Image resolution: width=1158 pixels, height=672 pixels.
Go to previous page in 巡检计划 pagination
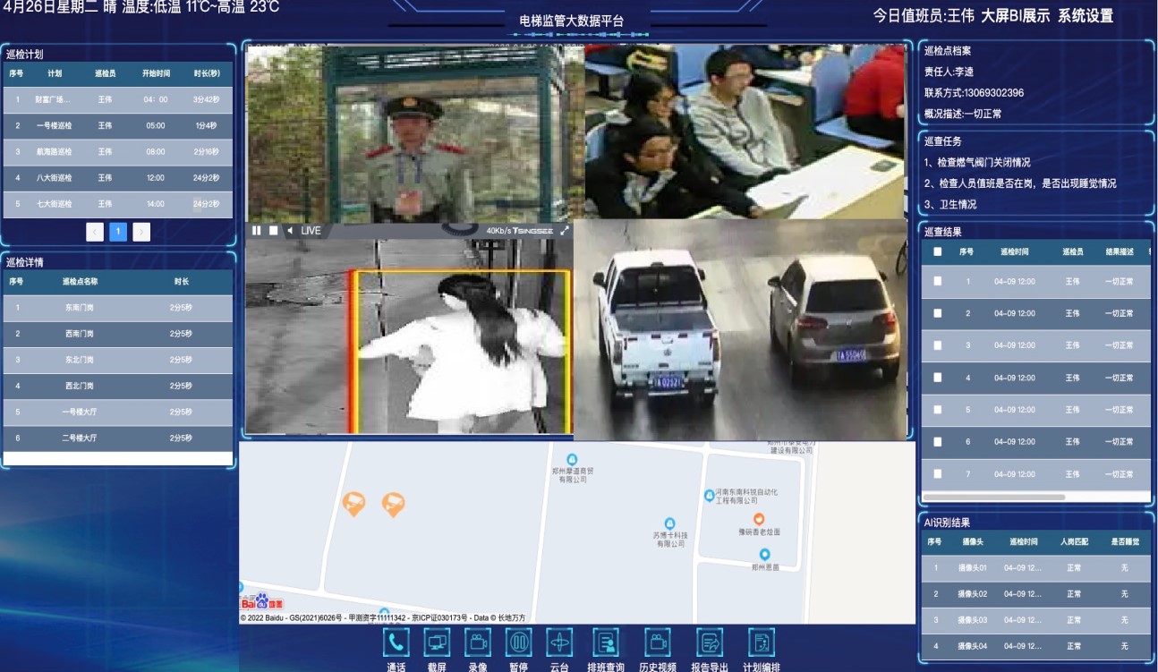tap(95, 232)
